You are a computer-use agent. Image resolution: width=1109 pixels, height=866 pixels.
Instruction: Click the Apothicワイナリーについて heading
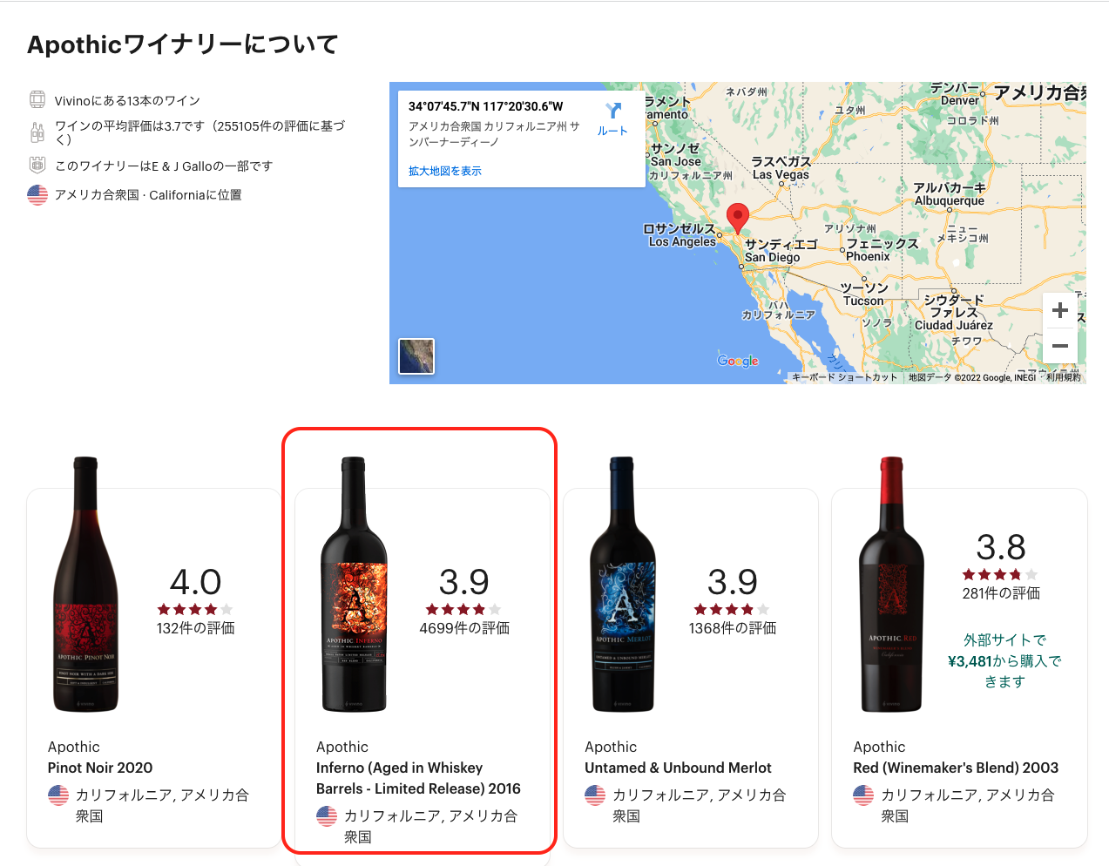183,44
